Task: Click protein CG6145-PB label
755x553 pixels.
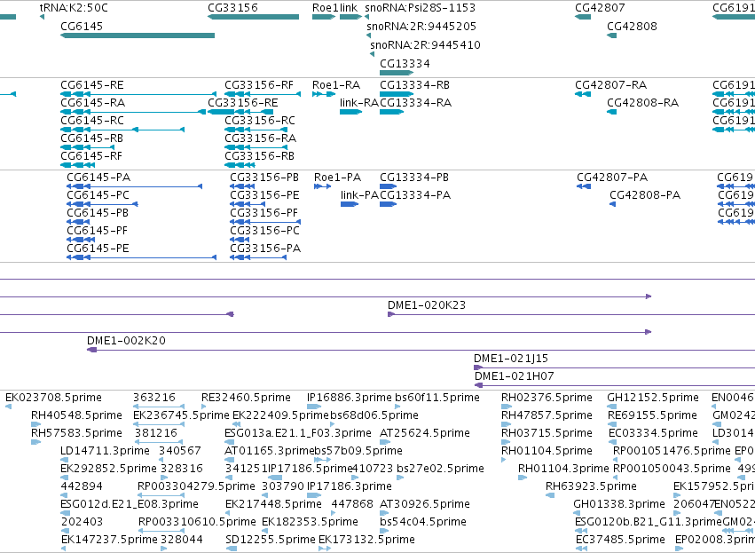Action: click(98, 213)
